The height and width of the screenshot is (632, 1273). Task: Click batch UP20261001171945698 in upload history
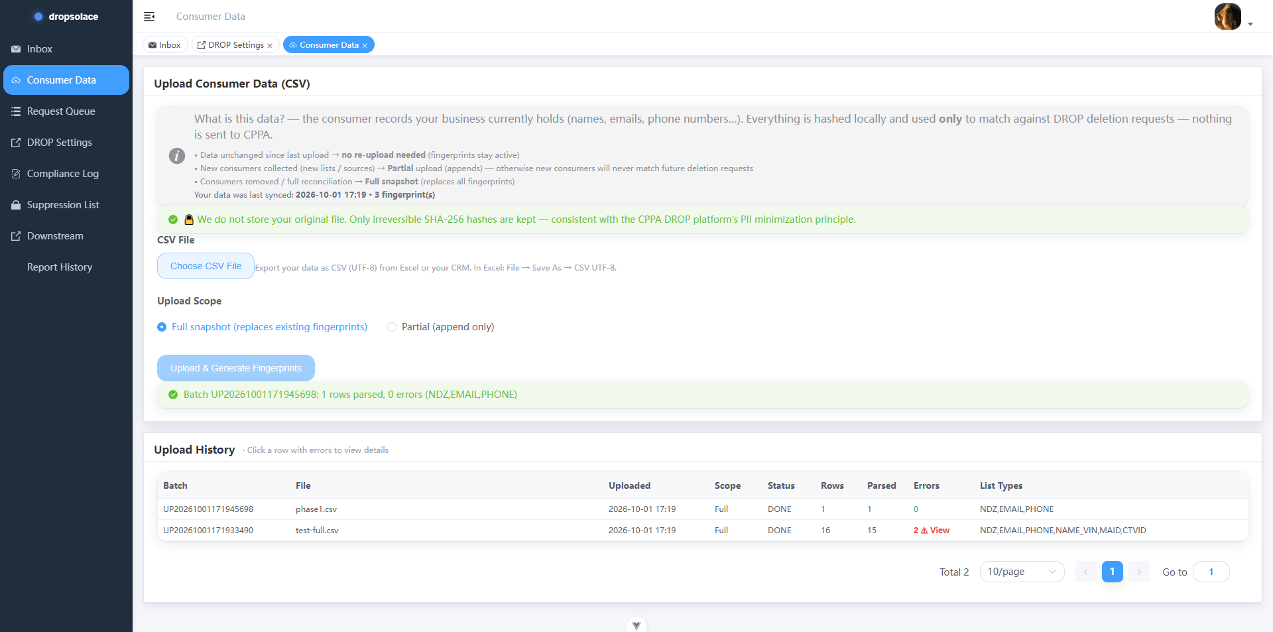pyautogui.click(x=208, y=509)
